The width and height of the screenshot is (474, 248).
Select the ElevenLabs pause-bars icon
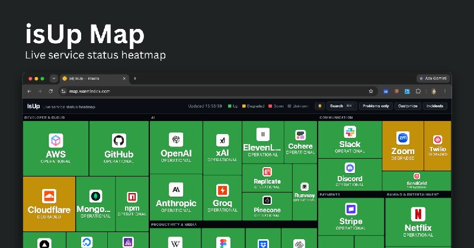coord(263,135)
